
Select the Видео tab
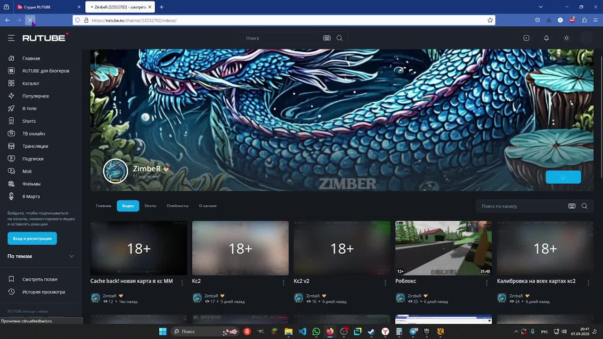pos(128,206)
